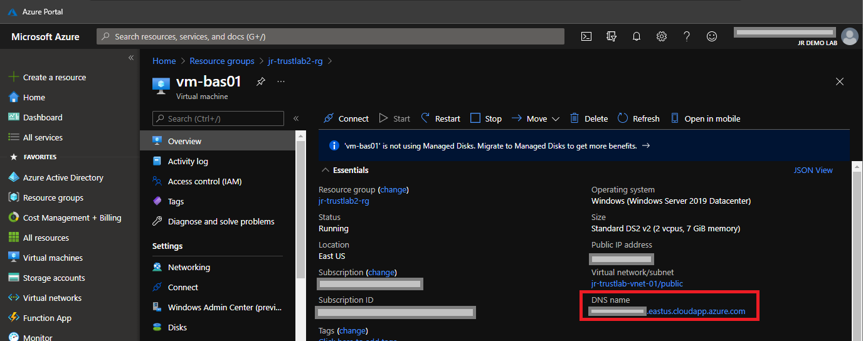
Task: Open Windows Admin Center (preview)
Action: [218, 307]
